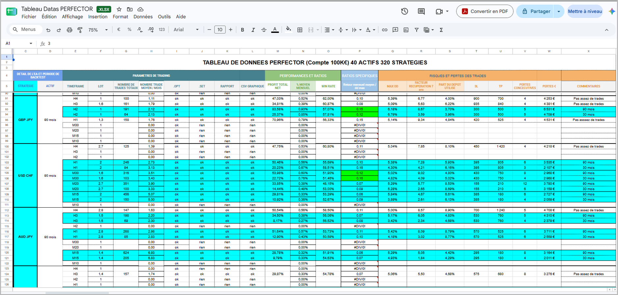This screenshot has height=295, width=618.
Task: Open the zoom 75% dropdown
Action: (x=98, y=30)
